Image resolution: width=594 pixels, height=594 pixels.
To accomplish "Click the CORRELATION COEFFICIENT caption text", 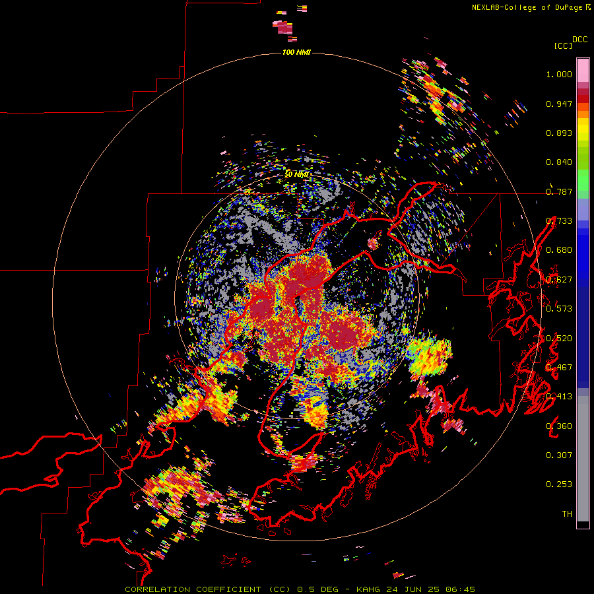I will click(193, 589).
